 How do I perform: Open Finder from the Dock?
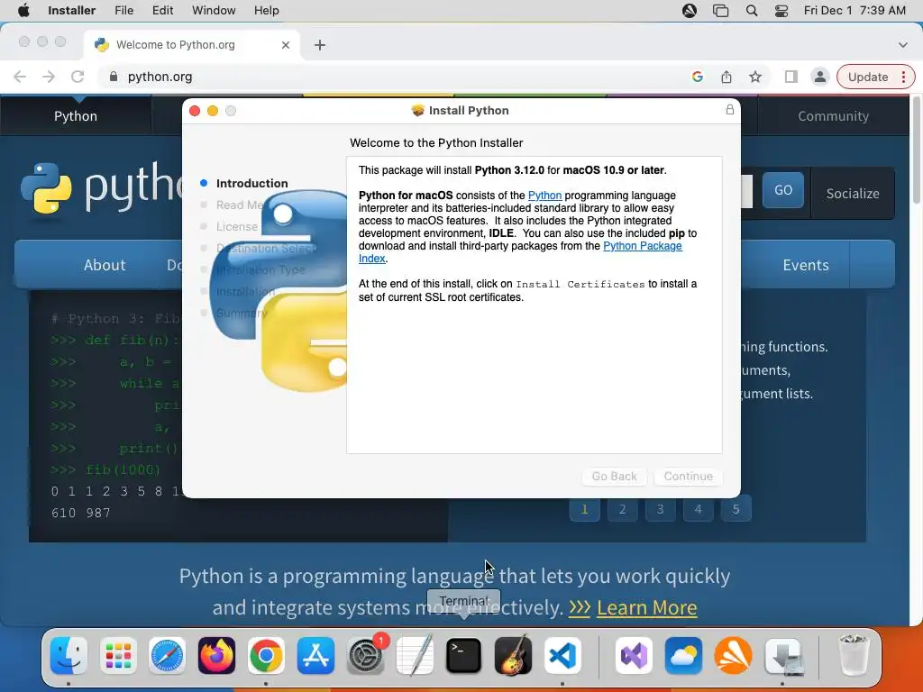coord(69,655)
